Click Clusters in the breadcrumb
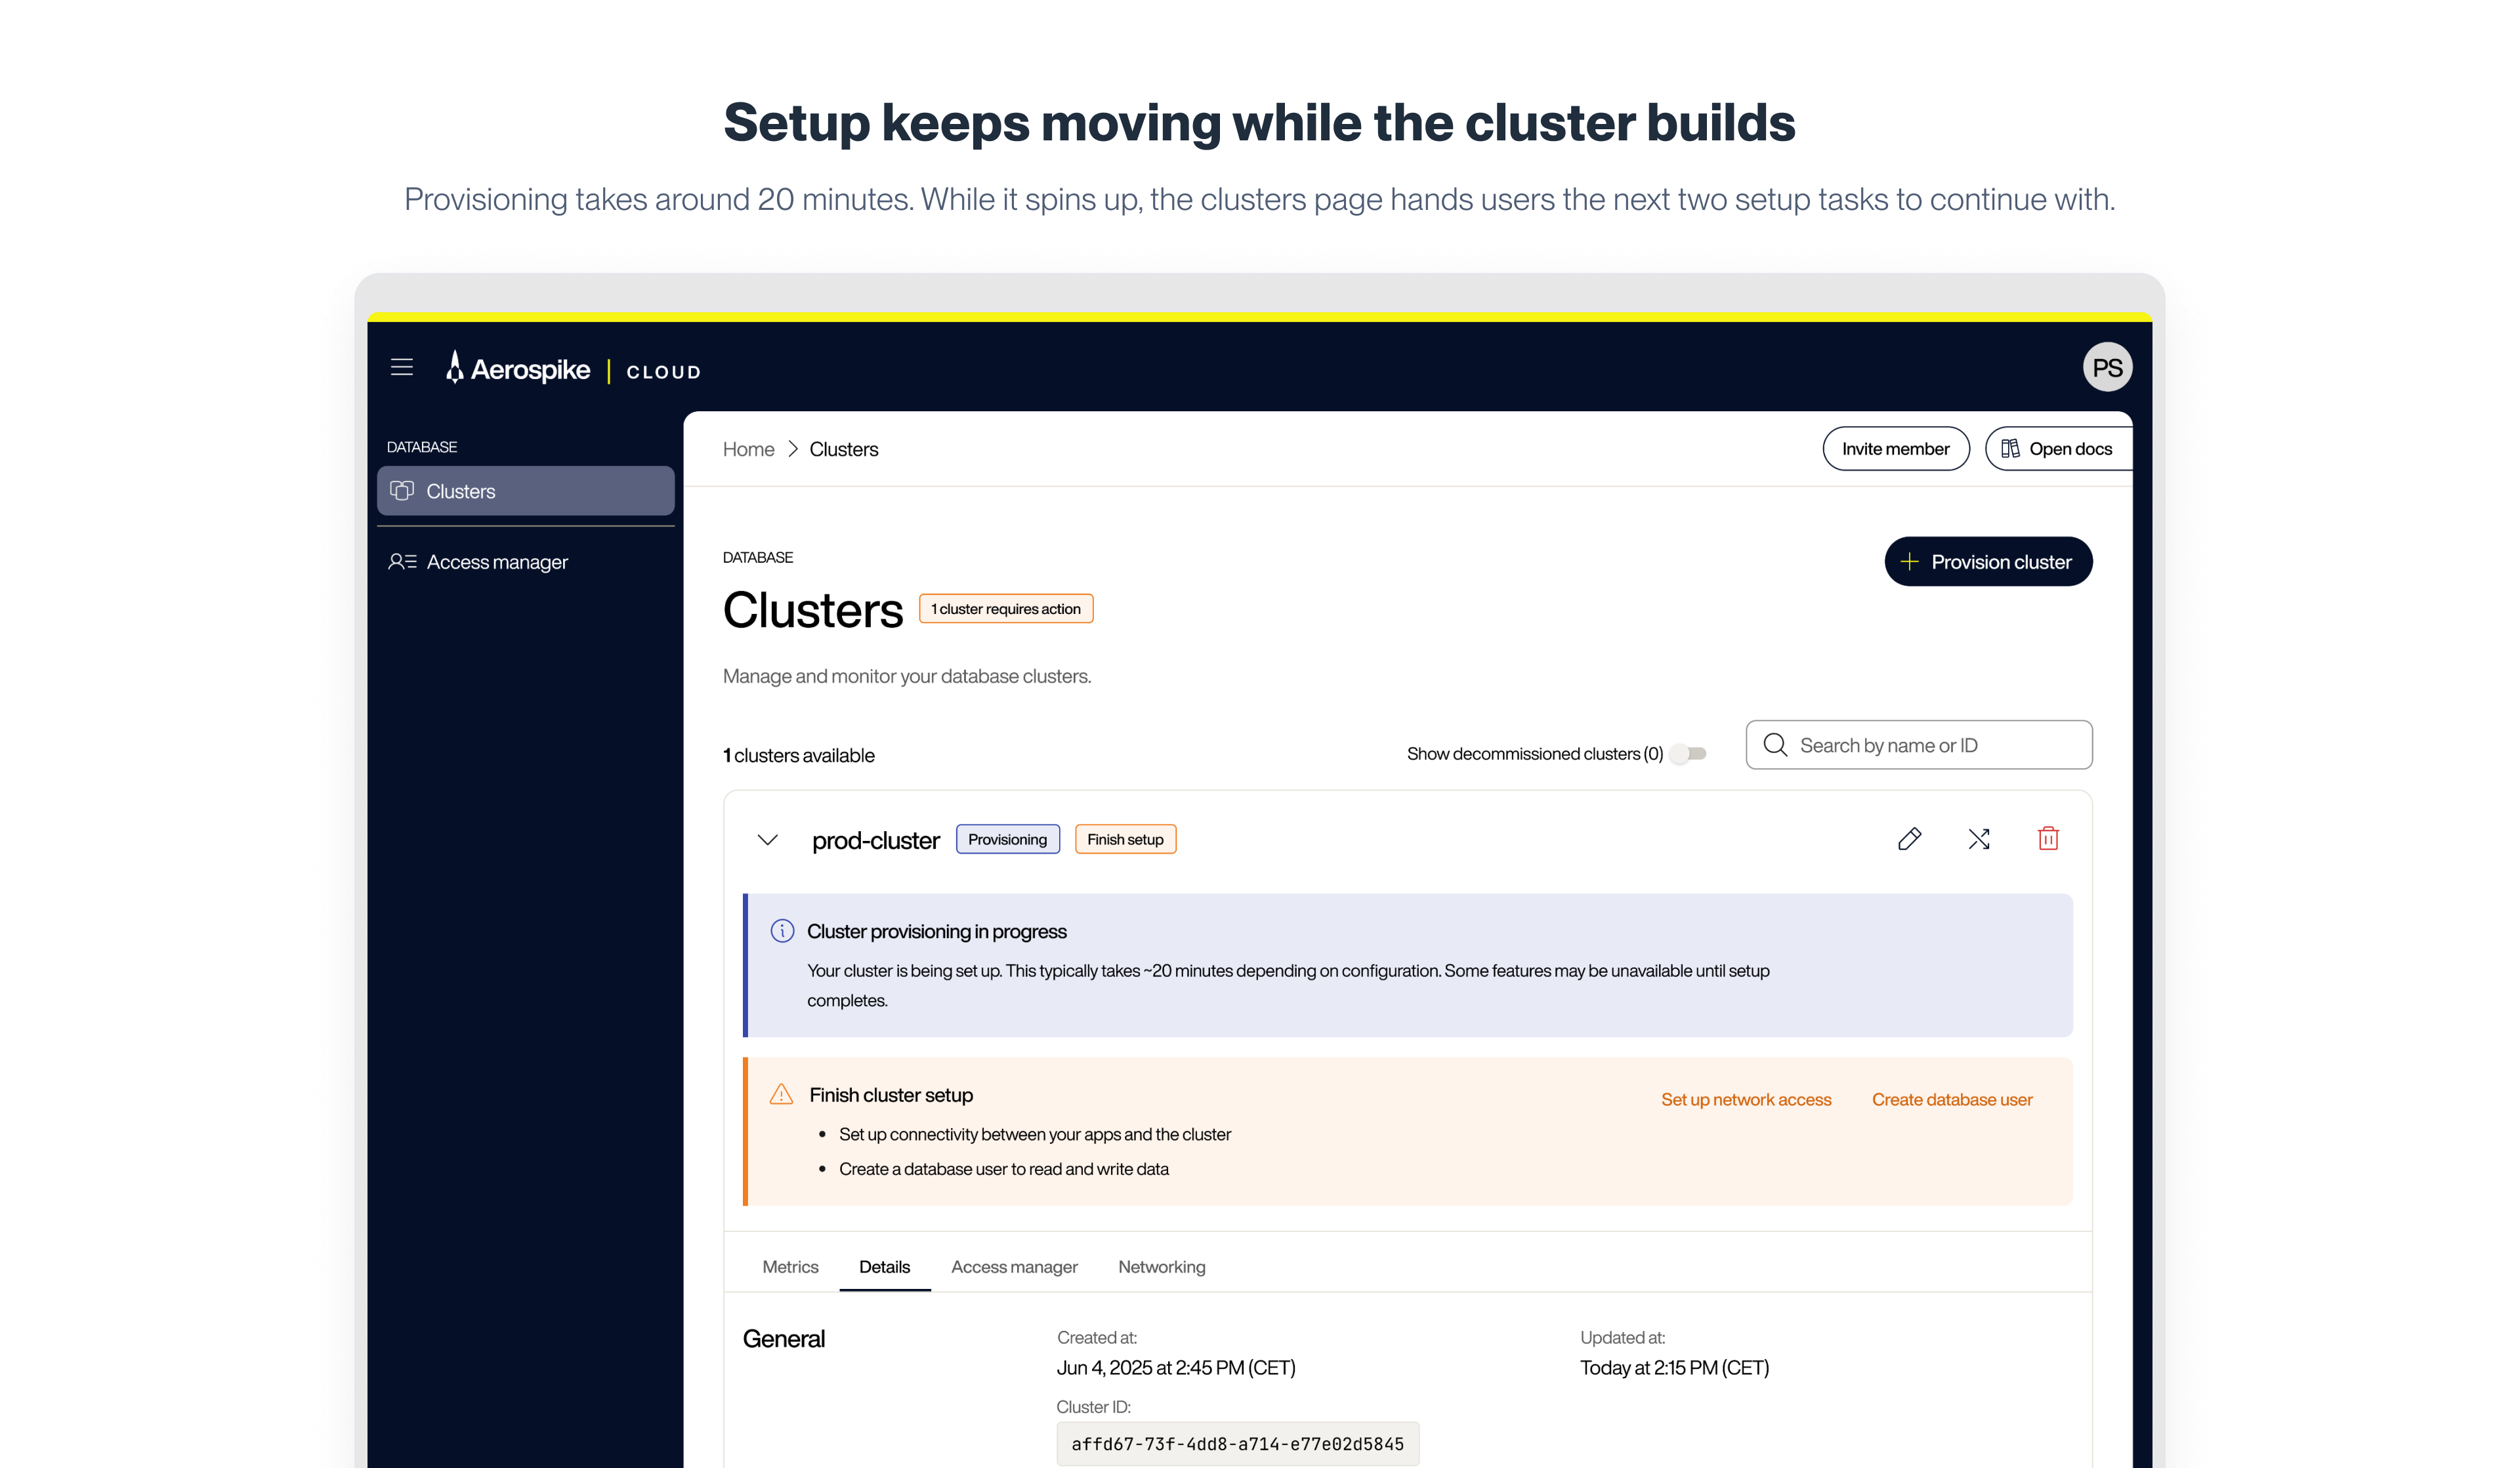Screen dimensions: 2520x1468 click(x=844, y=450)
